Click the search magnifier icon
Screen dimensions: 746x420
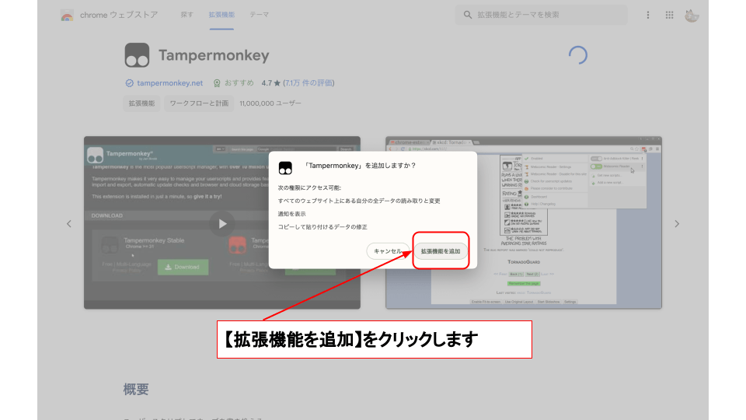(x=468, y=15)
